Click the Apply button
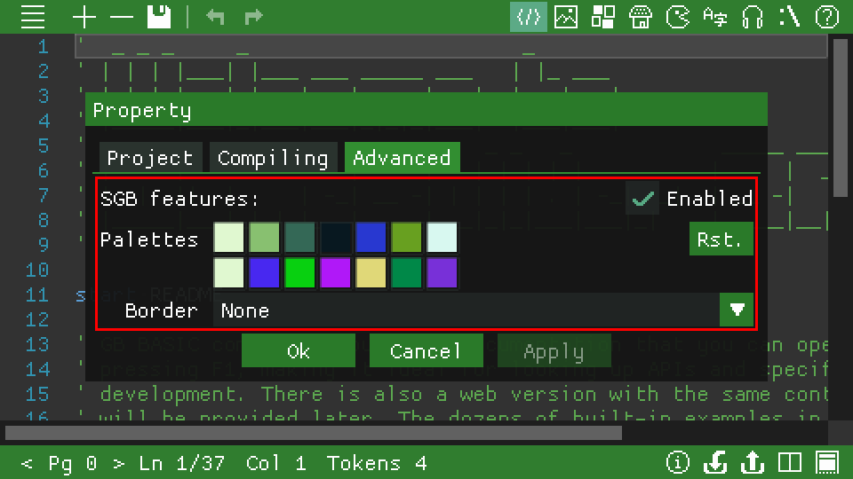The height and width of the screenshot is (479, 853). [x=554, y=351]
